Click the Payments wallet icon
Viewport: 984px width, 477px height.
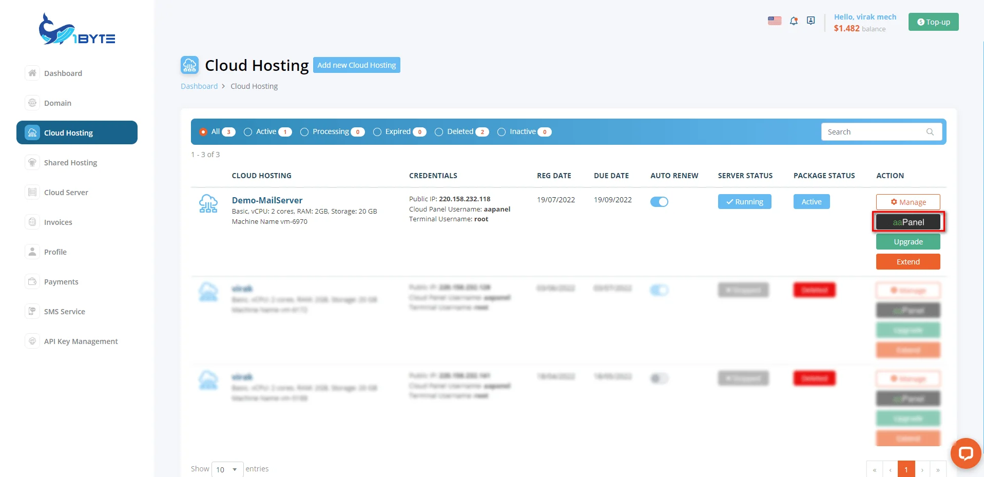click(x=32, y=281)
